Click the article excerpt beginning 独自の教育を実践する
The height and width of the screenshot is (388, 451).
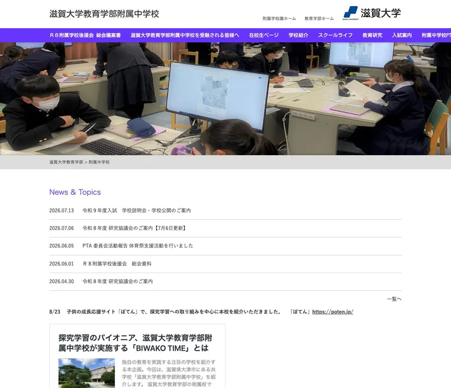169,373
